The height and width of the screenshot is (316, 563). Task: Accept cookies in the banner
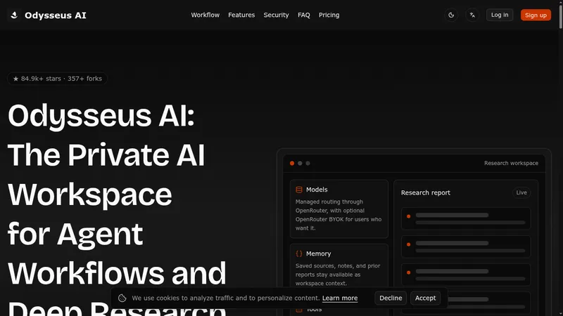425,298
